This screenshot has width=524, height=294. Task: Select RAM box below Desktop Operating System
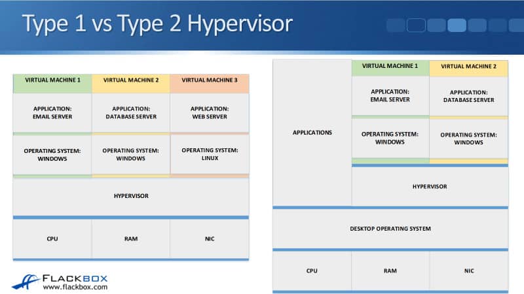pos(390,270)
